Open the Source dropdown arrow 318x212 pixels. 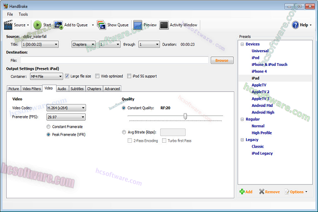tap(28, 25)
